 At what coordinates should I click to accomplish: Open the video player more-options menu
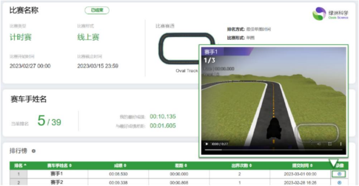[x=341, y=144]
